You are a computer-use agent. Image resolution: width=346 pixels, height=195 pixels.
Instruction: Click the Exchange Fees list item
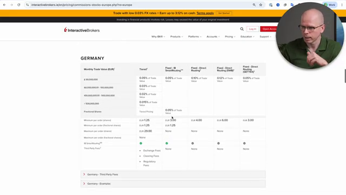point(152,151)
